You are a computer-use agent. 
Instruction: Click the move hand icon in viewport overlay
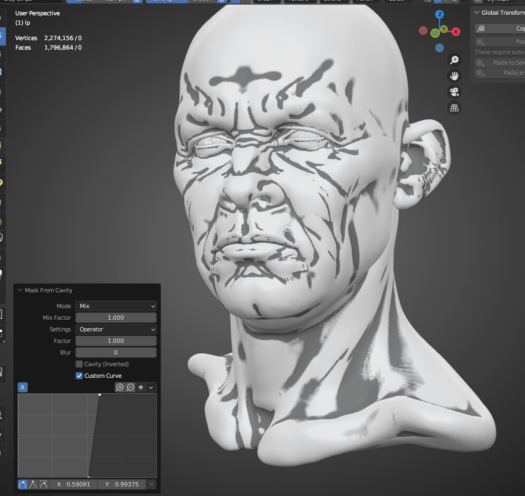pos(454,75)
